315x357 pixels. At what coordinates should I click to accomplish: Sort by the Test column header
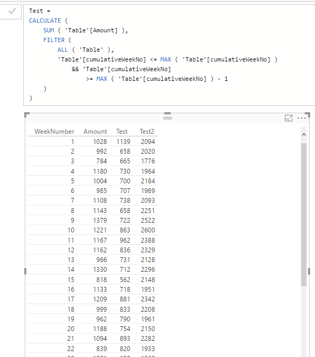[122, 132]
